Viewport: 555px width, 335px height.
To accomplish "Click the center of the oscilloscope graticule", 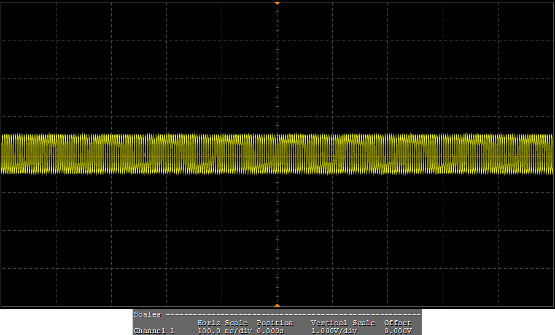I will pyautogui.click(x=277, y=154).
